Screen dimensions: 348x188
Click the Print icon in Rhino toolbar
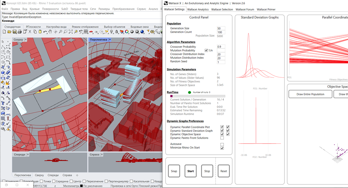click(20, 32)
